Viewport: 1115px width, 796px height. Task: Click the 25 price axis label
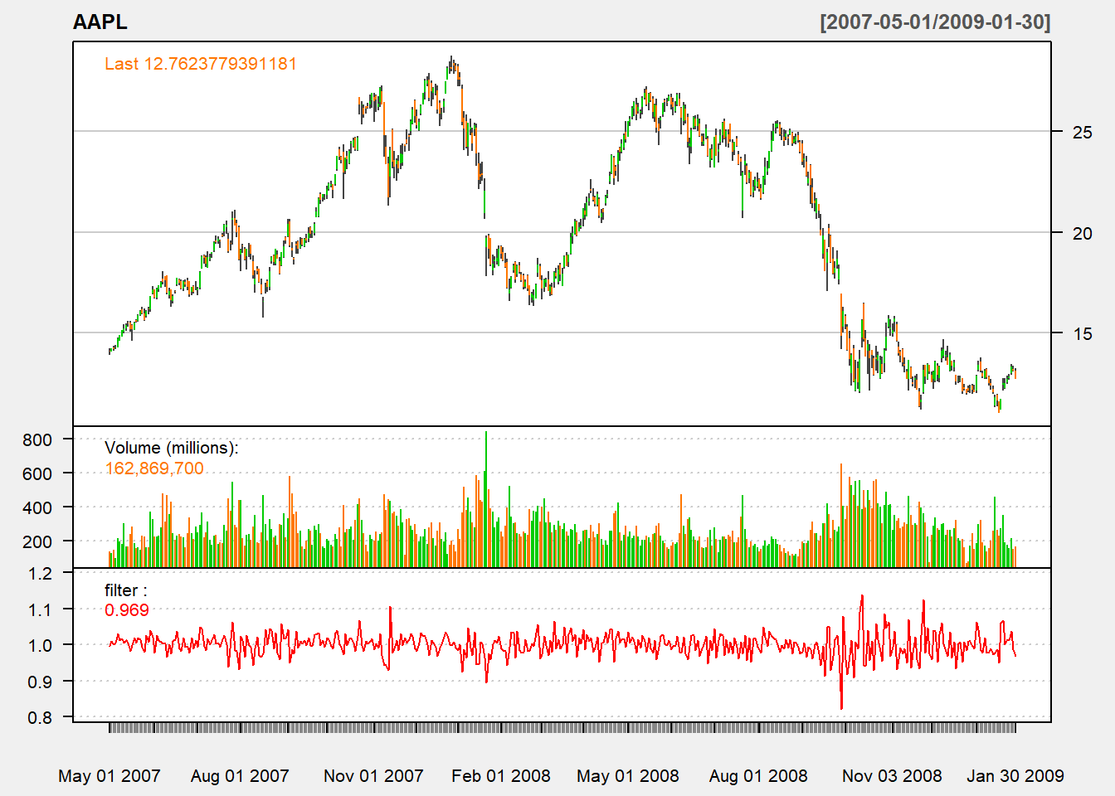(1082, 132)
